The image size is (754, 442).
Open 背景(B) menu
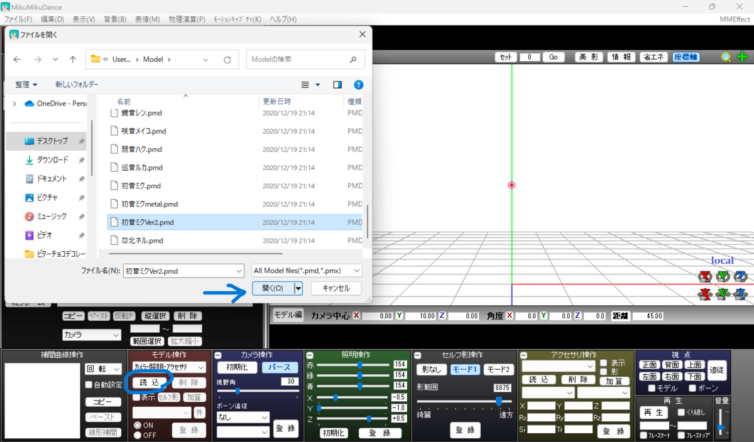(x=115, y=19)
